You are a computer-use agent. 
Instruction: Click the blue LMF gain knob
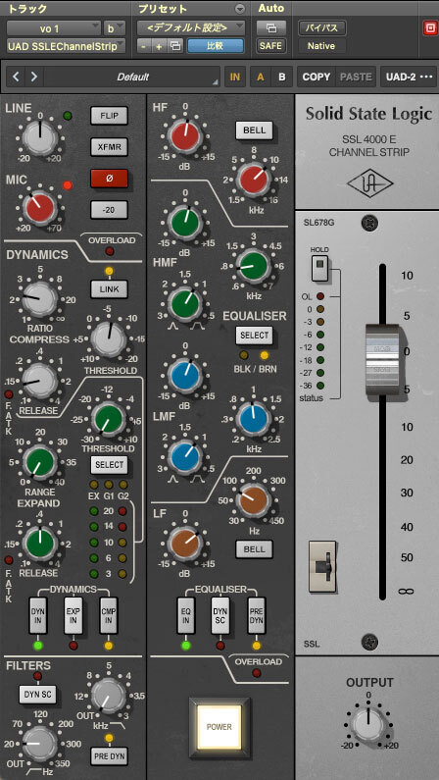pos(184,375)
